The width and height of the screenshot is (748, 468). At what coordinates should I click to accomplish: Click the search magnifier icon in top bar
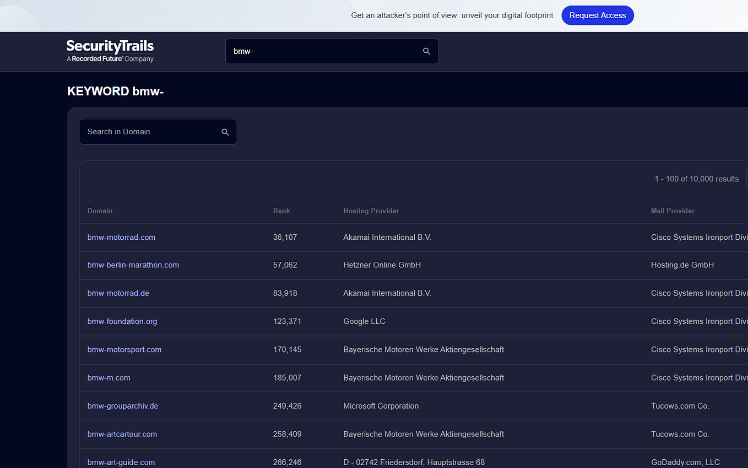[426, 51]
